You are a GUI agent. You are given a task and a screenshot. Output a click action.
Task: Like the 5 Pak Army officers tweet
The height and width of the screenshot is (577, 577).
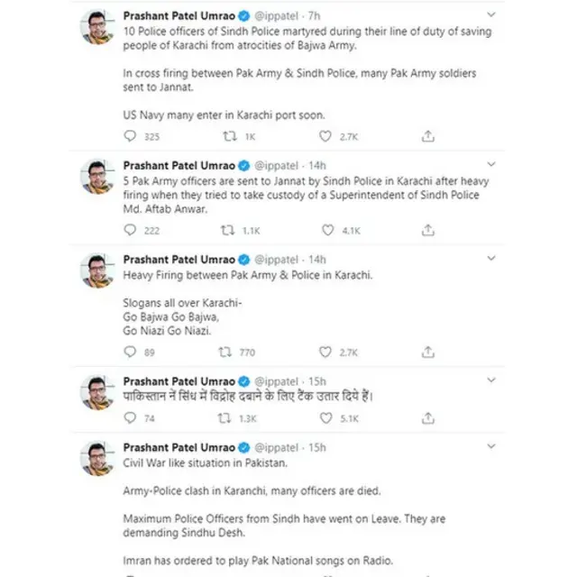pyautogui.click(x=325, y=230)
